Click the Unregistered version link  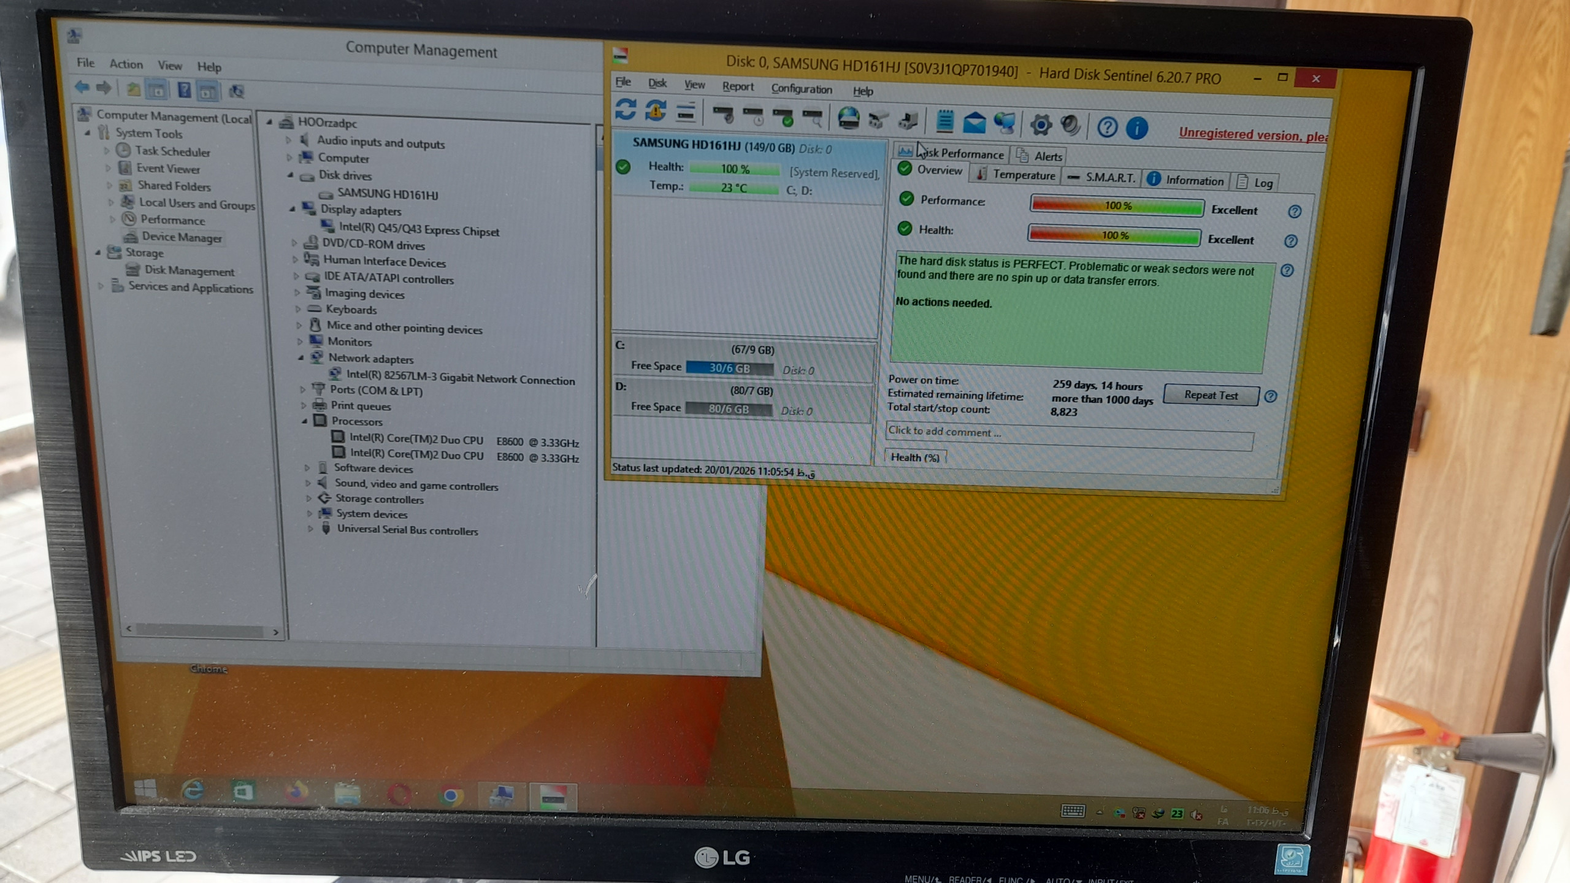1252,135
